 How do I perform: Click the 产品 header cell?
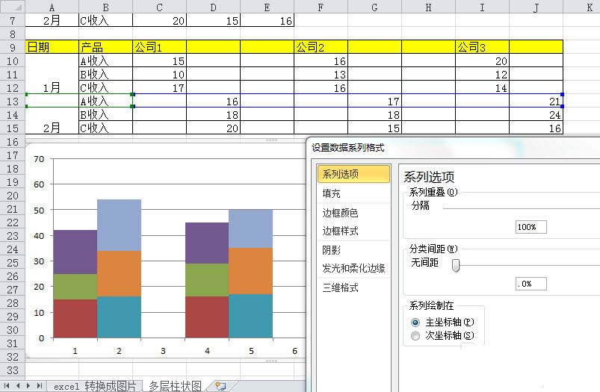[105, 47]
